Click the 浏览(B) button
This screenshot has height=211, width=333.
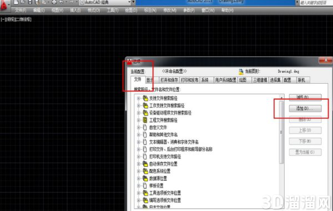305,97
